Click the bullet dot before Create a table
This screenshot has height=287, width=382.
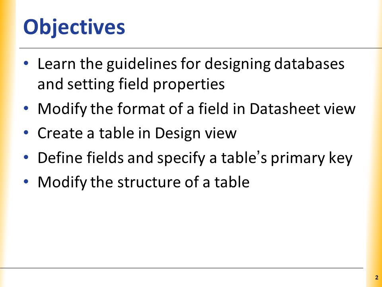26,133
